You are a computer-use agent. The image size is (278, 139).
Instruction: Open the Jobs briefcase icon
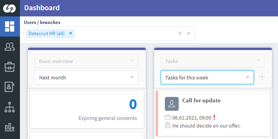click(10, 67)
